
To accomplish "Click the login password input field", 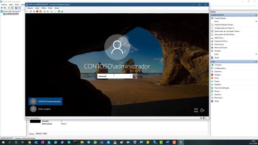I will 115,76.
